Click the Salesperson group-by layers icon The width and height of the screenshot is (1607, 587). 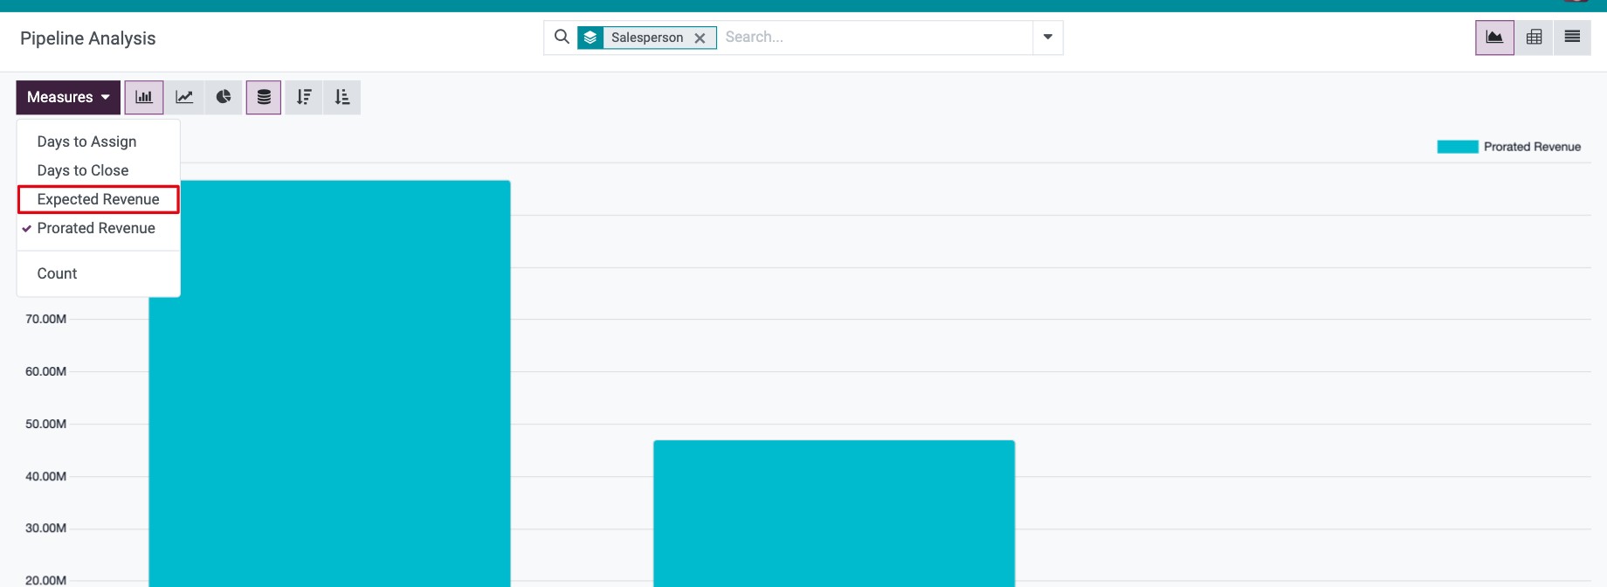pos(590,38)
